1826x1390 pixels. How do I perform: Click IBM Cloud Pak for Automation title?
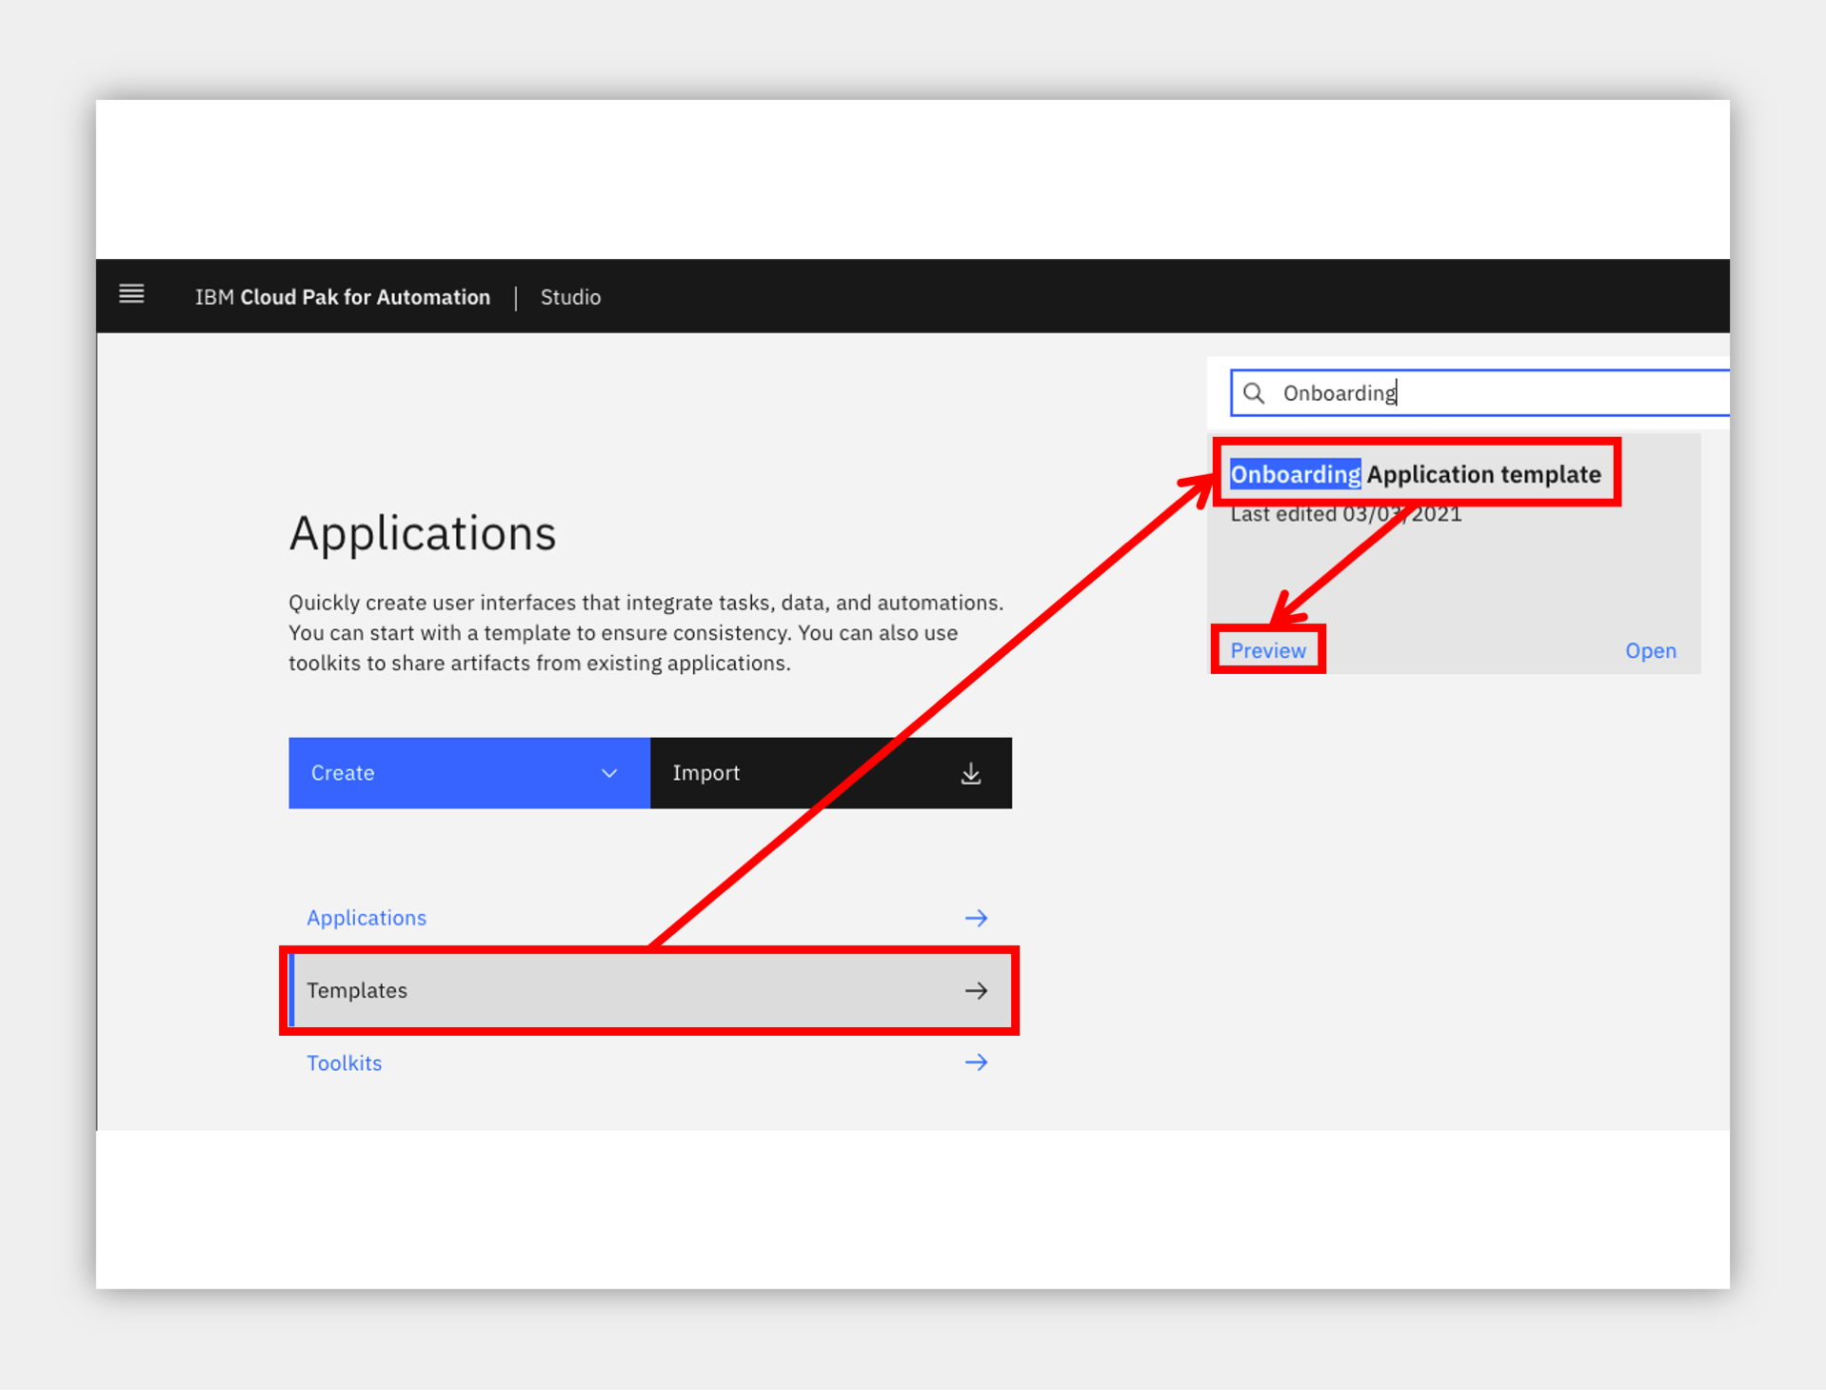pyautogui.click(x=343, y=297)
